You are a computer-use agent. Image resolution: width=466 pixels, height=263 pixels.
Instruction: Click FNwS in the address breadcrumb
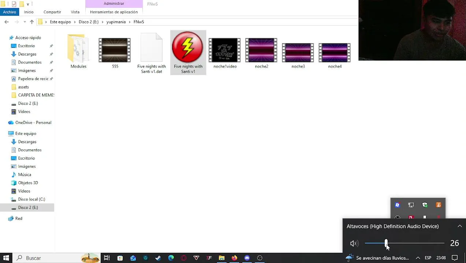point(138,22)
